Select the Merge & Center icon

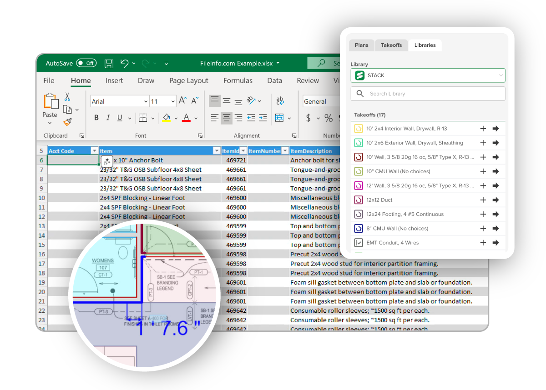coord(280,118)
